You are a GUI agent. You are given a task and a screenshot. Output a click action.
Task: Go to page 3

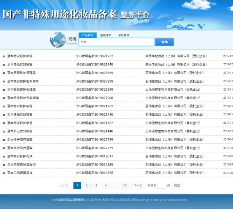point(96,185)
